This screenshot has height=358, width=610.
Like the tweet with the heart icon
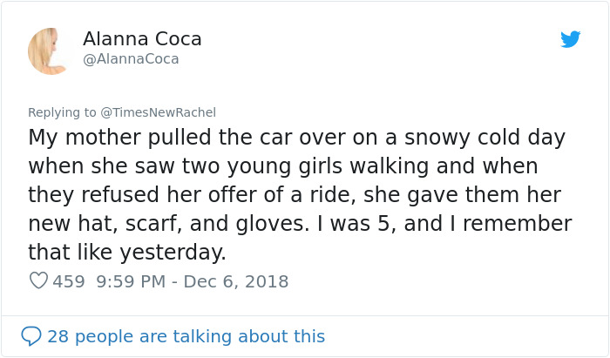[x=38, y=281]
